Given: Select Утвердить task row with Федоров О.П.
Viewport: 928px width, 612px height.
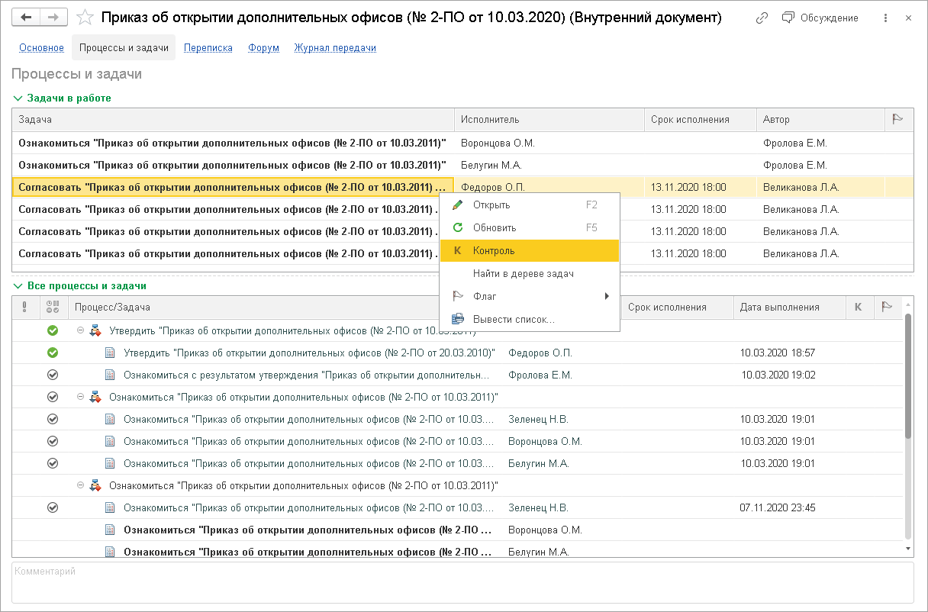Looking at the screenshot, I should coord(458,353).
